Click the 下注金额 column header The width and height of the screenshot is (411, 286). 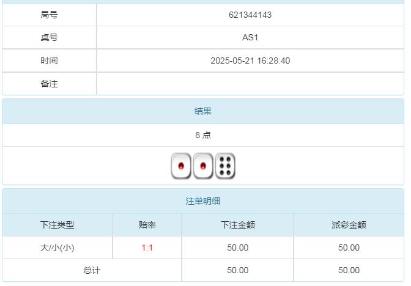(237, 225)
